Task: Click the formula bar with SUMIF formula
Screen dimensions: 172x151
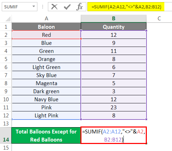Action: tap(130, 7)
